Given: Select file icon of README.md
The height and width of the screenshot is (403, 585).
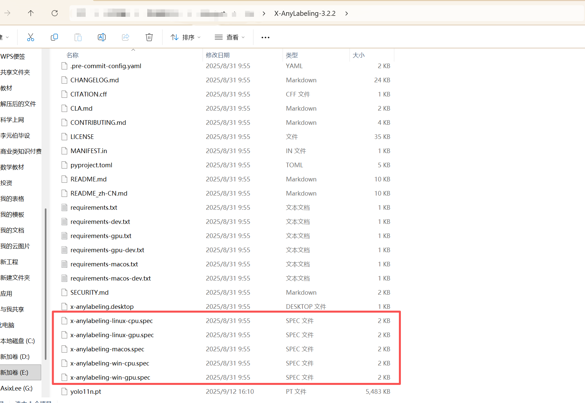Looking at the screenshot, I should point(65,179).
